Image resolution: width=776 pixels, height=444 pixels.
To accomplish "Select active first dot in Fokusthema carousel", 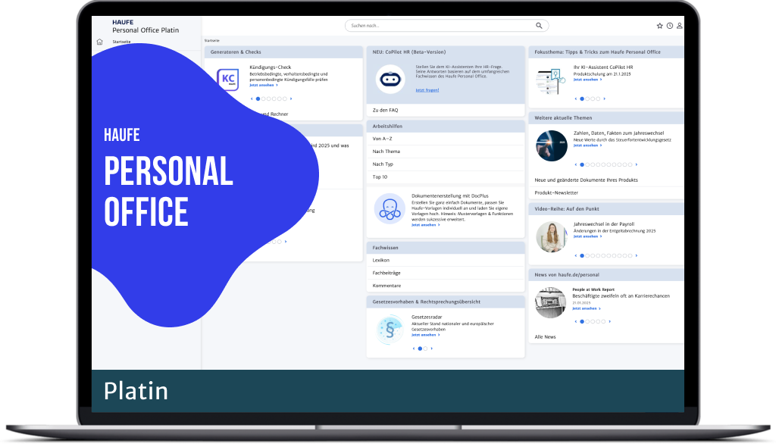I will (x=582, y=99).
